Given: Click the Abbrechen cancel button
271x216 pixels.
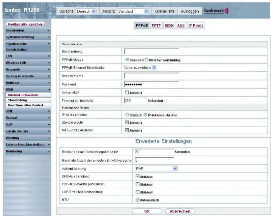Looking at the screenshot, I should (180, 211).
